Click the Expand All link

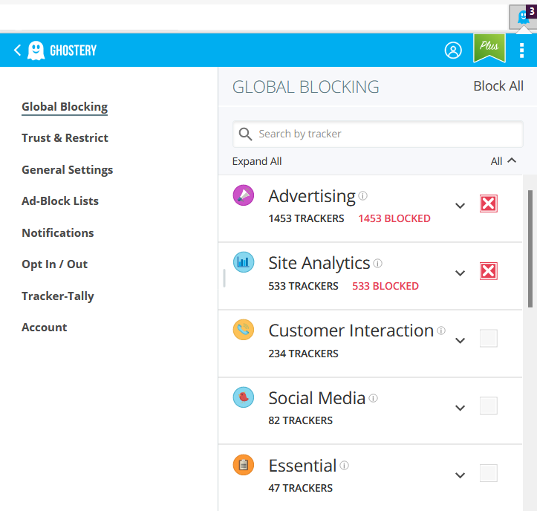point(257,161)
